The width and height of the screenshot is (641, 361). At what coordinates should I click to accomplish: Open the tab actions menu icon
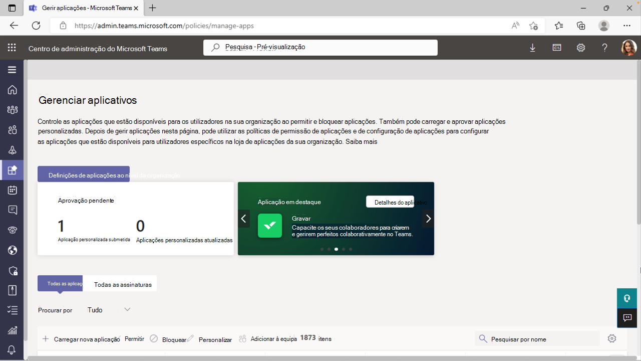click(x=12, y=8)
